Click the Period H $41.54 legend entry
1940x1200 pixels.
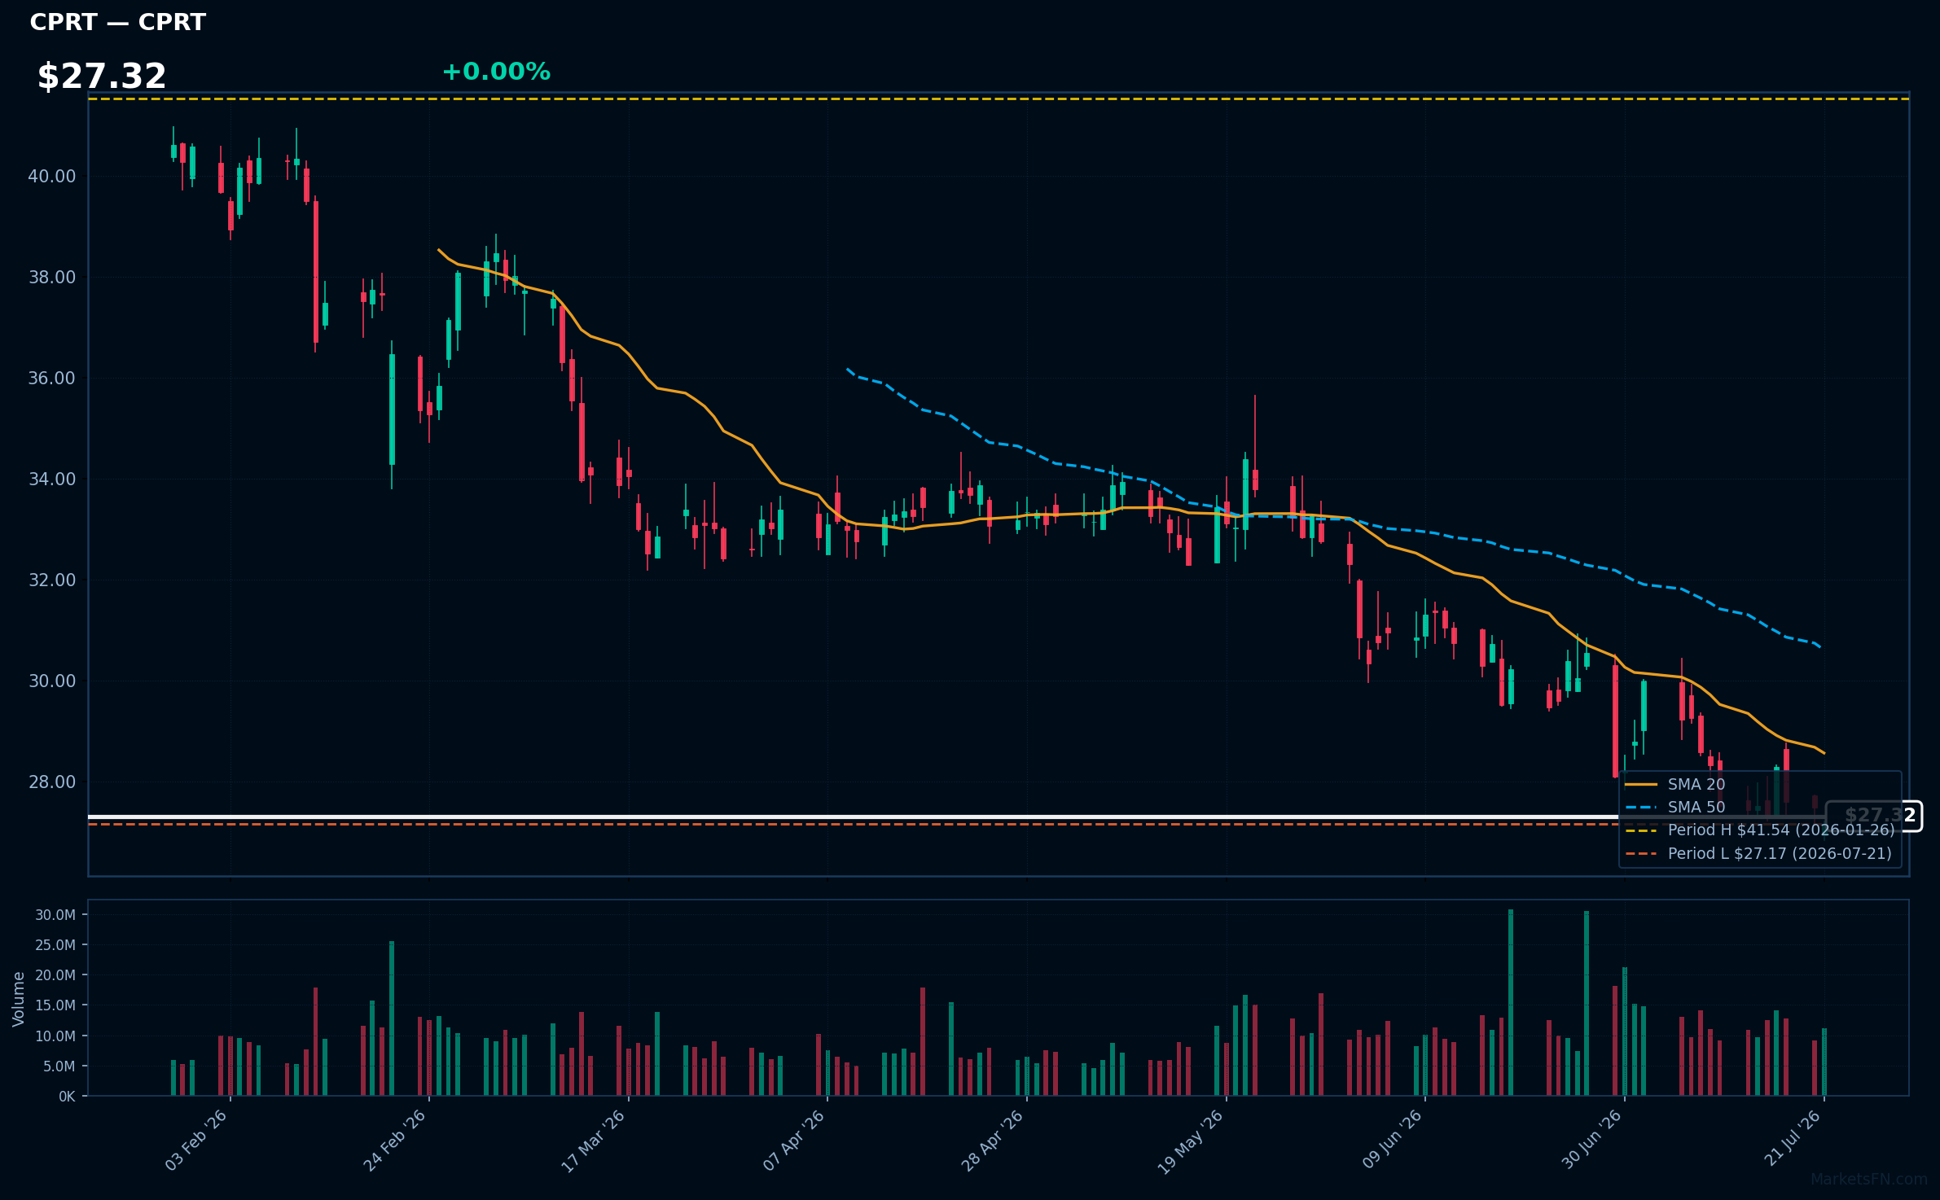pyautogui.click(x=1760, y=830)
